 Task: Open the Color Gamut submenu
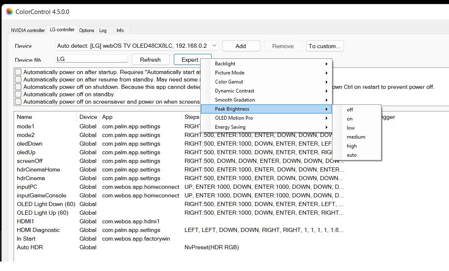[x=266, y=82]
